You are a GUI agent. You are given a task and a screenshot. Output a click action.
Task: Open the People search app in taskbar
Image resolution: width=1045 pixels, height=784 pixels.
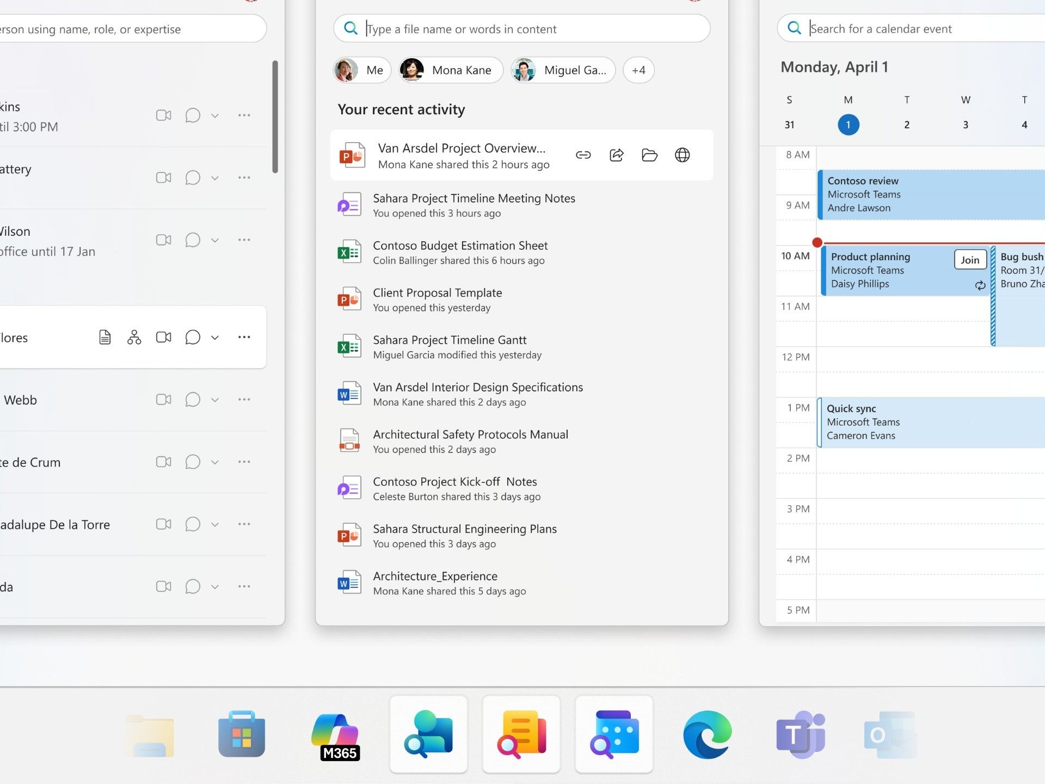tap(428, 734)
